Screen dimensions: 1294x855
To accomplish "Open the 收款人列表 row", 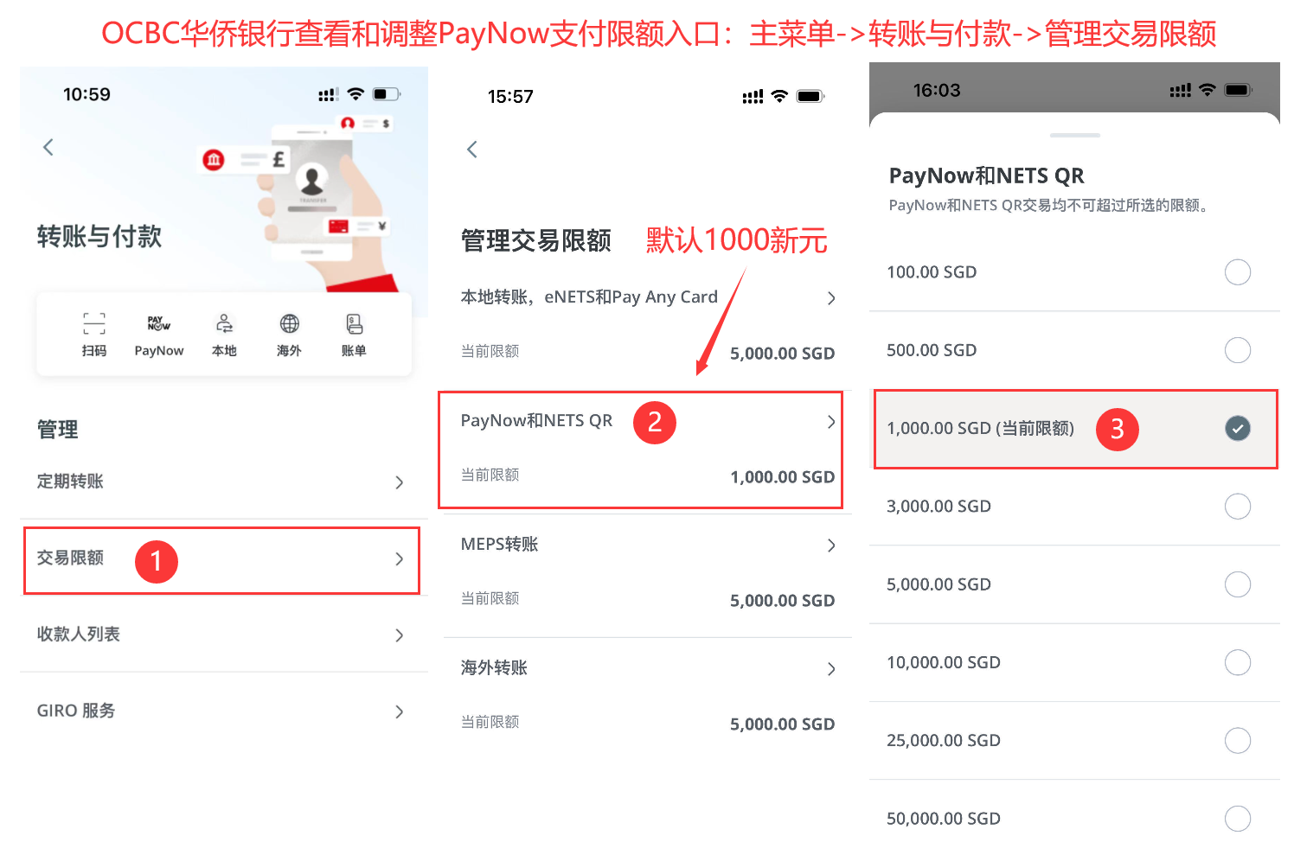I will click(224, 635).
